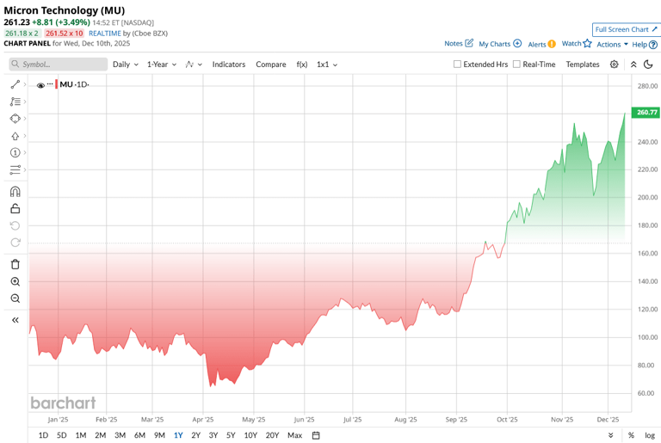This screenshot has width=661, height=443.
Task: Open chart settings gear
Action: pos(614,65)
